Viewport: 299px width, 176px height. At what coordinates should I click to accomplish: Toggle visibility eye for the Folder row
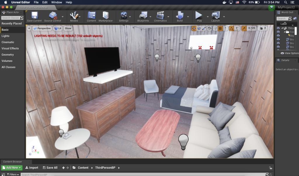click(278, 32)
